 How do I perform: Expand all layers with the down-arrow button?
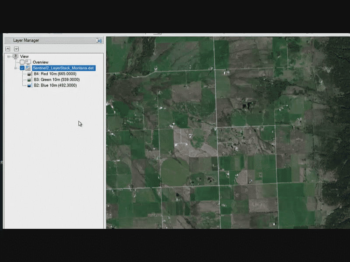pyautogui.click(x=16, y=48)
